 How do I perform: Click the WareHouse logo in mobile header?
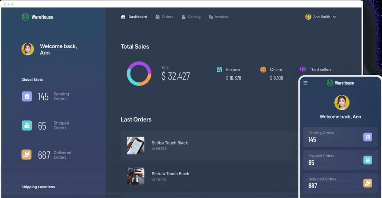pyautogui.click(x=340, y=83)
